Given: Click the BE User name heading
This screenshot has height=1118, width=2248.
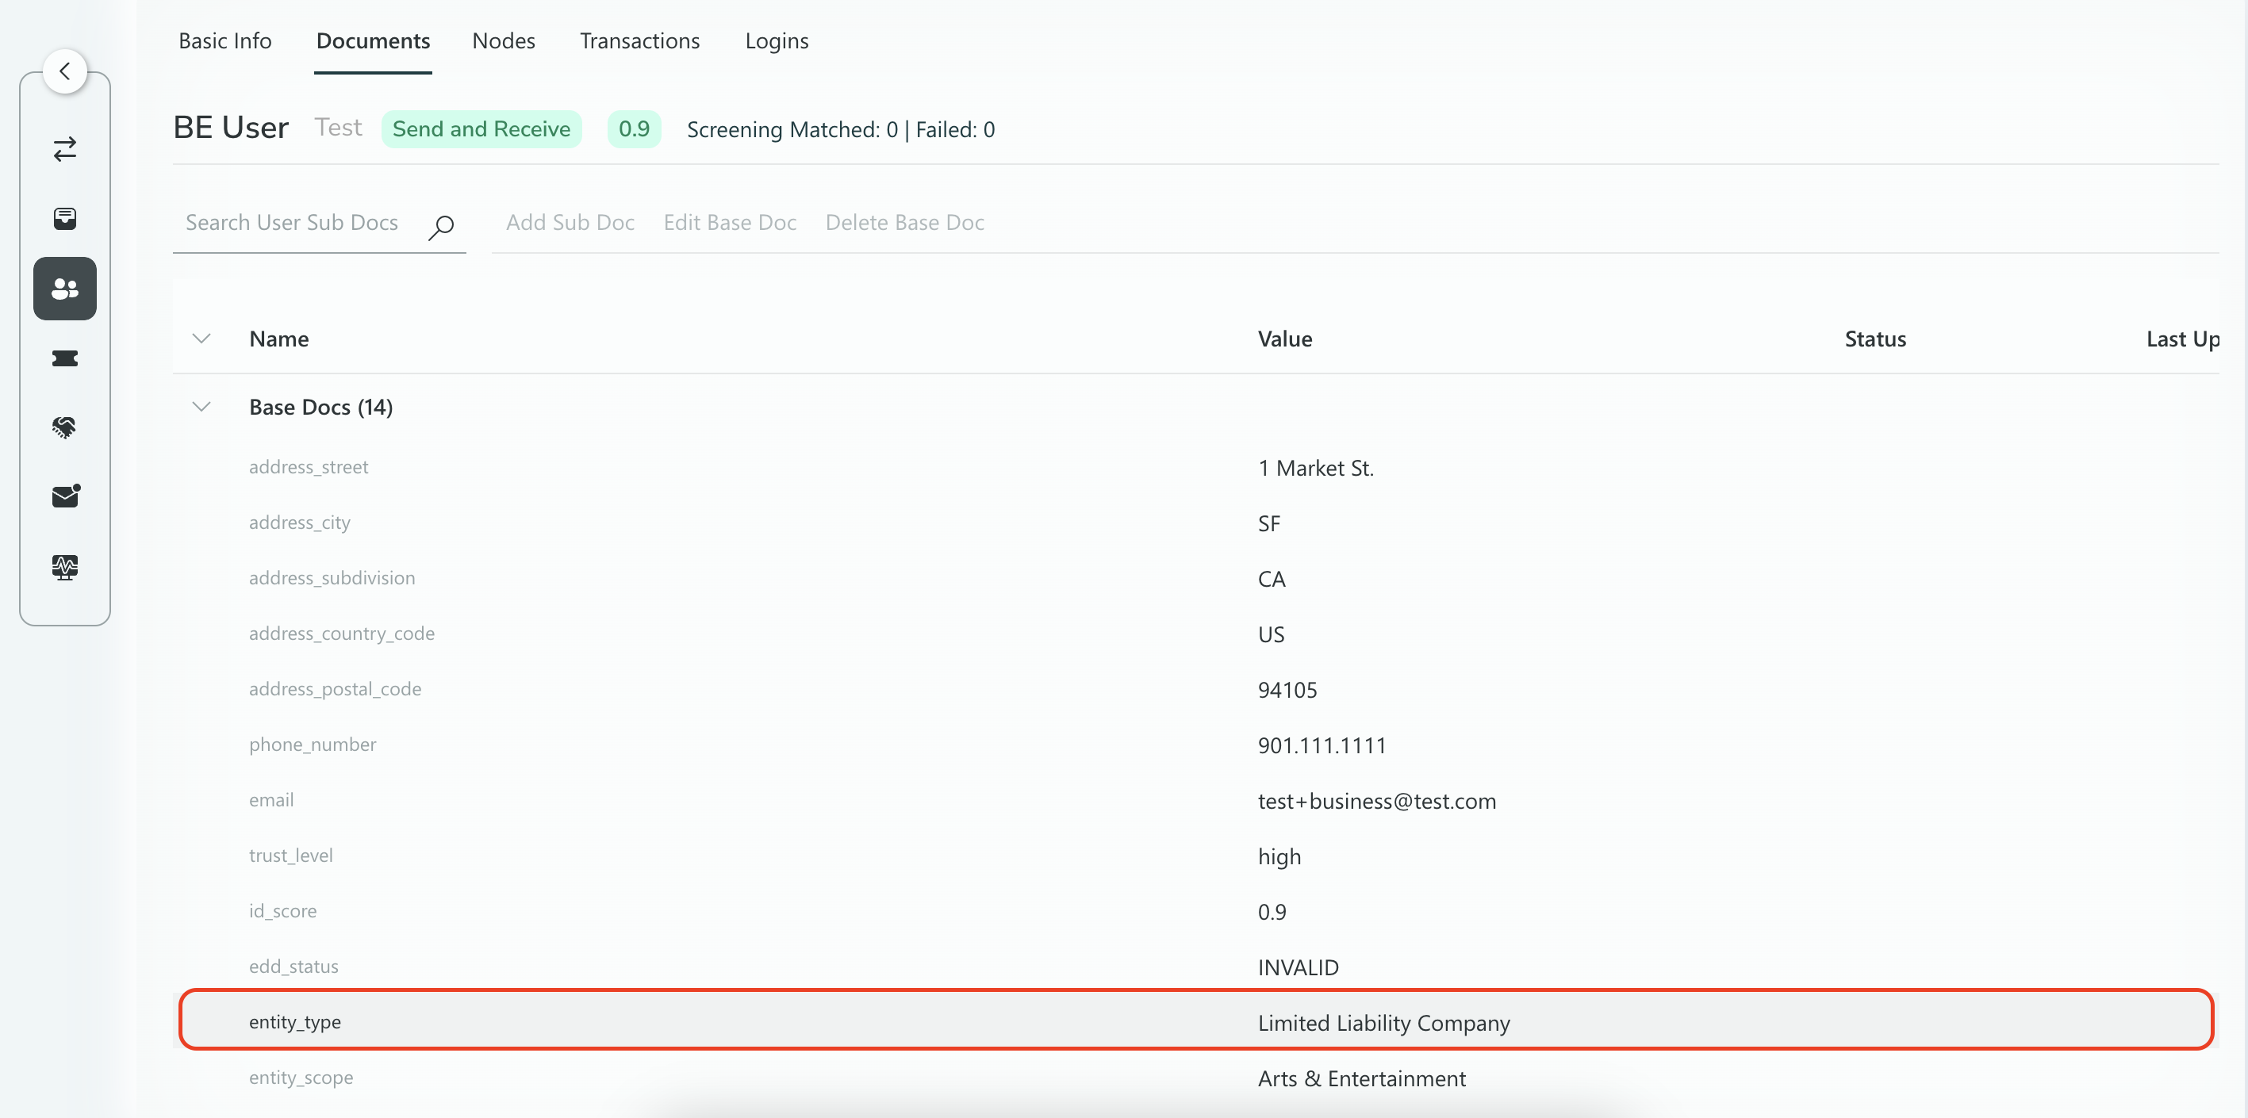Looking at the screenshot, I should 232,128.
